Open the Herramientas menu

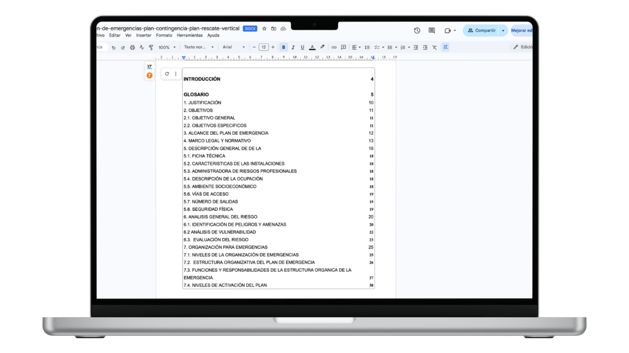[190, 35]
